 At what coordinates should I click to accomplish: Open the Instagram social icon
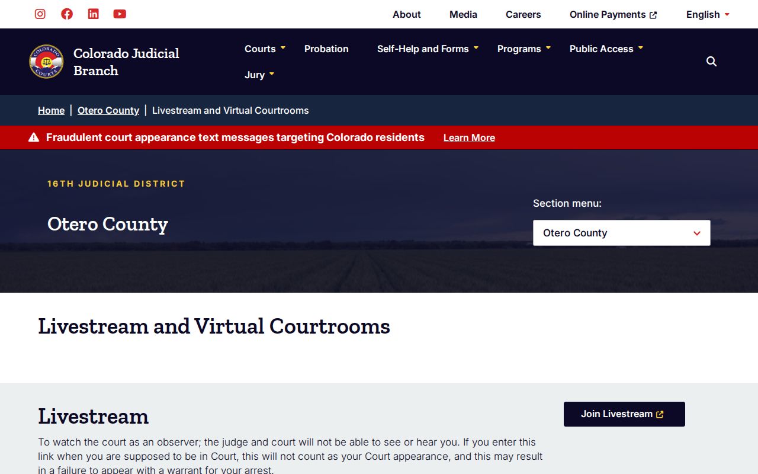(40, 14)
